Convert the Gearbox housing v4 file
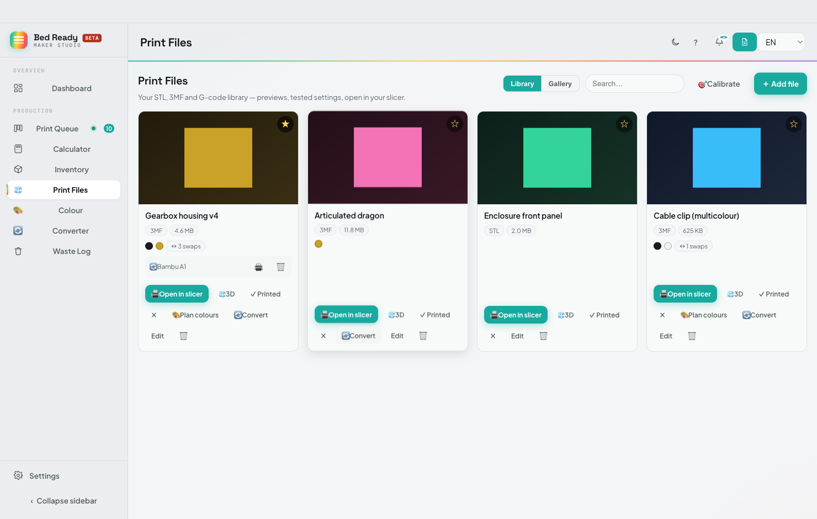Screen dimensions: 817x519 [251, 315]
